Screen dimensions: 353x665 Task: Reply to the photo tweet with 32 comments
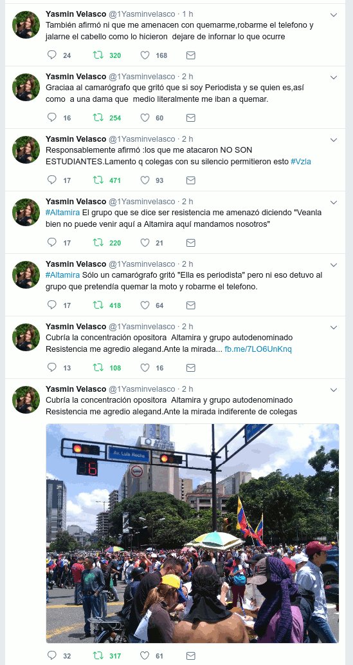(52, 656)
